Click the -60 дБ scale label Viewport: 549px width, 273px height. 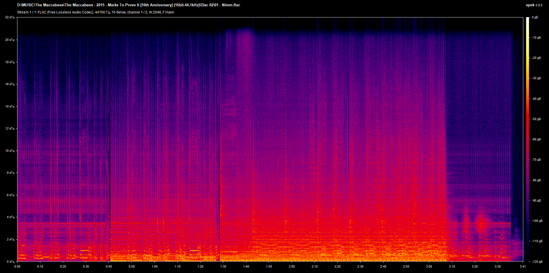pyautogui.click(x=536, y=140)
